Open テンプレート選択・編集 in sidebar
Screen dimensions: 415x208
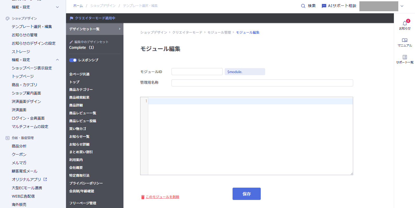(x=32, y=27)
